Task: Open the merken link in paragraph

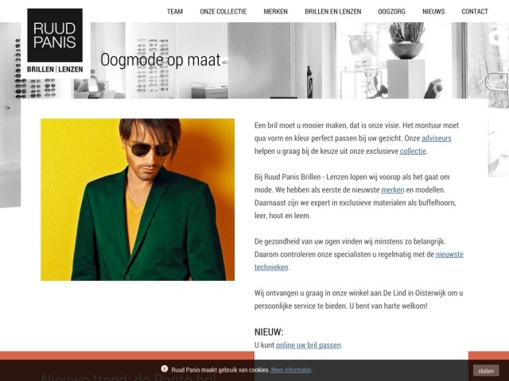Action: [392, 190]
